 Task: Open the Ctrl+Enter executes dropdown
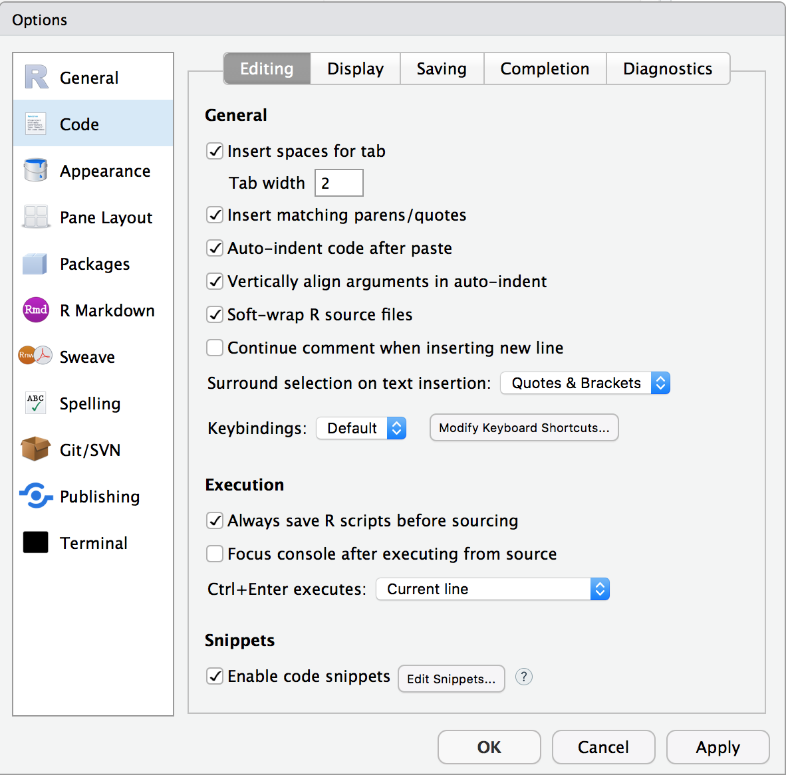click(492, 589)
